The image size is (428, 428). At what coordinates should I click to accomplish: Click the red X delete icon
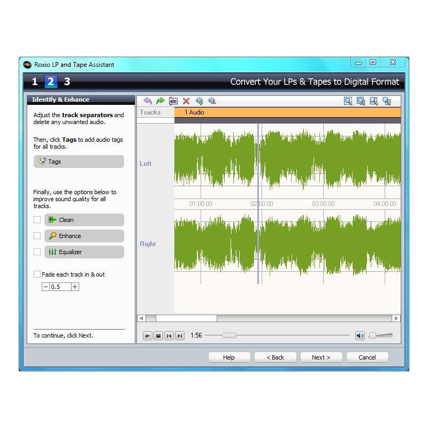[x=186, y=101]
